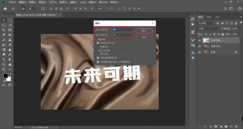Viewport: 243px width, 129px height.
Task: Select the Path Selection tool
Action: click(10, 60)
